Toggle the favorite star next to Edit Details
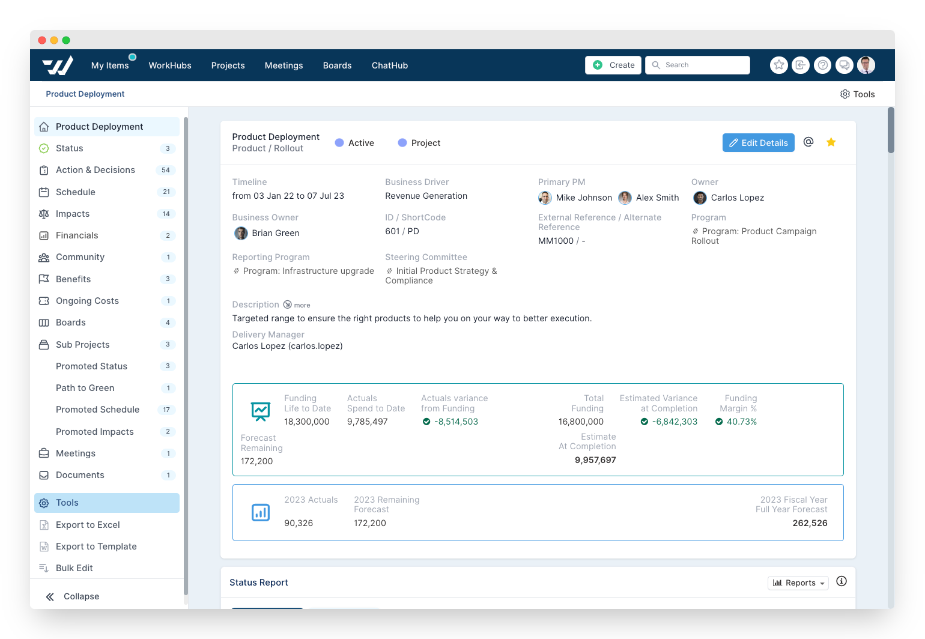This screenshot has width=925, height=639. point(831,142)
